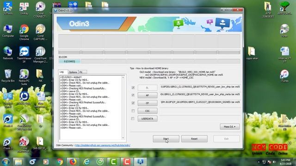This screenshot has height=166, width=296.
Task: Open the green Camtasia taskbar icon
Action: click(x=113, y=162)
